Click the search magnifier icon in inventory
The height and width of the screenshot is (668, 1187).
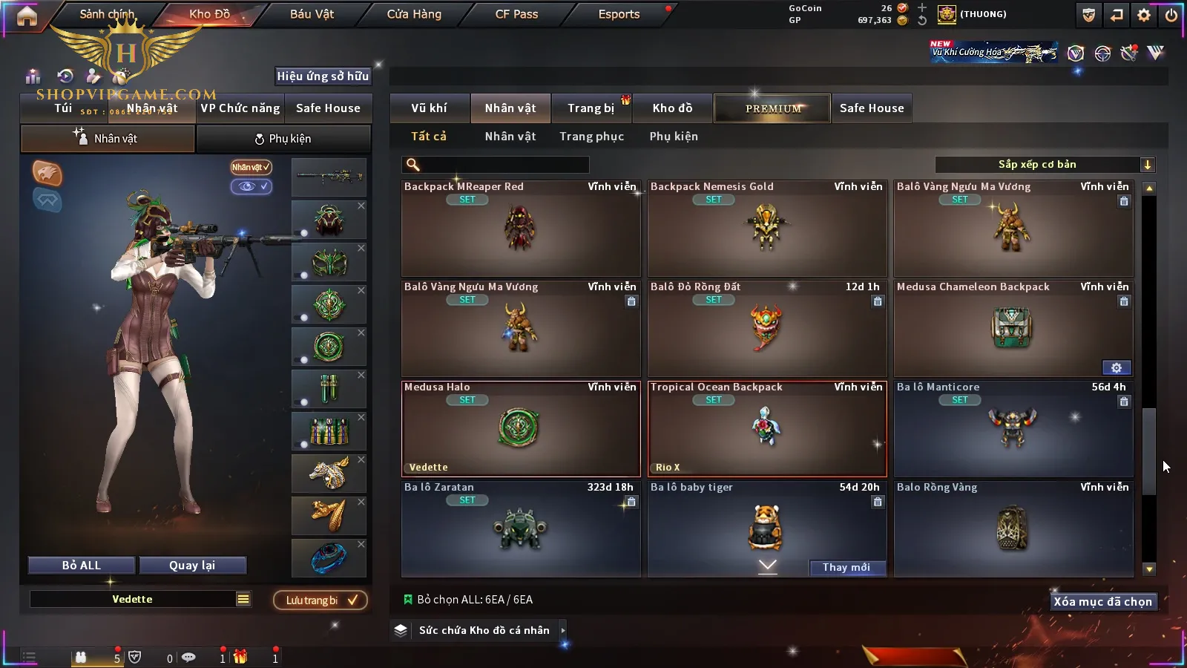click(x=413, y=165)
